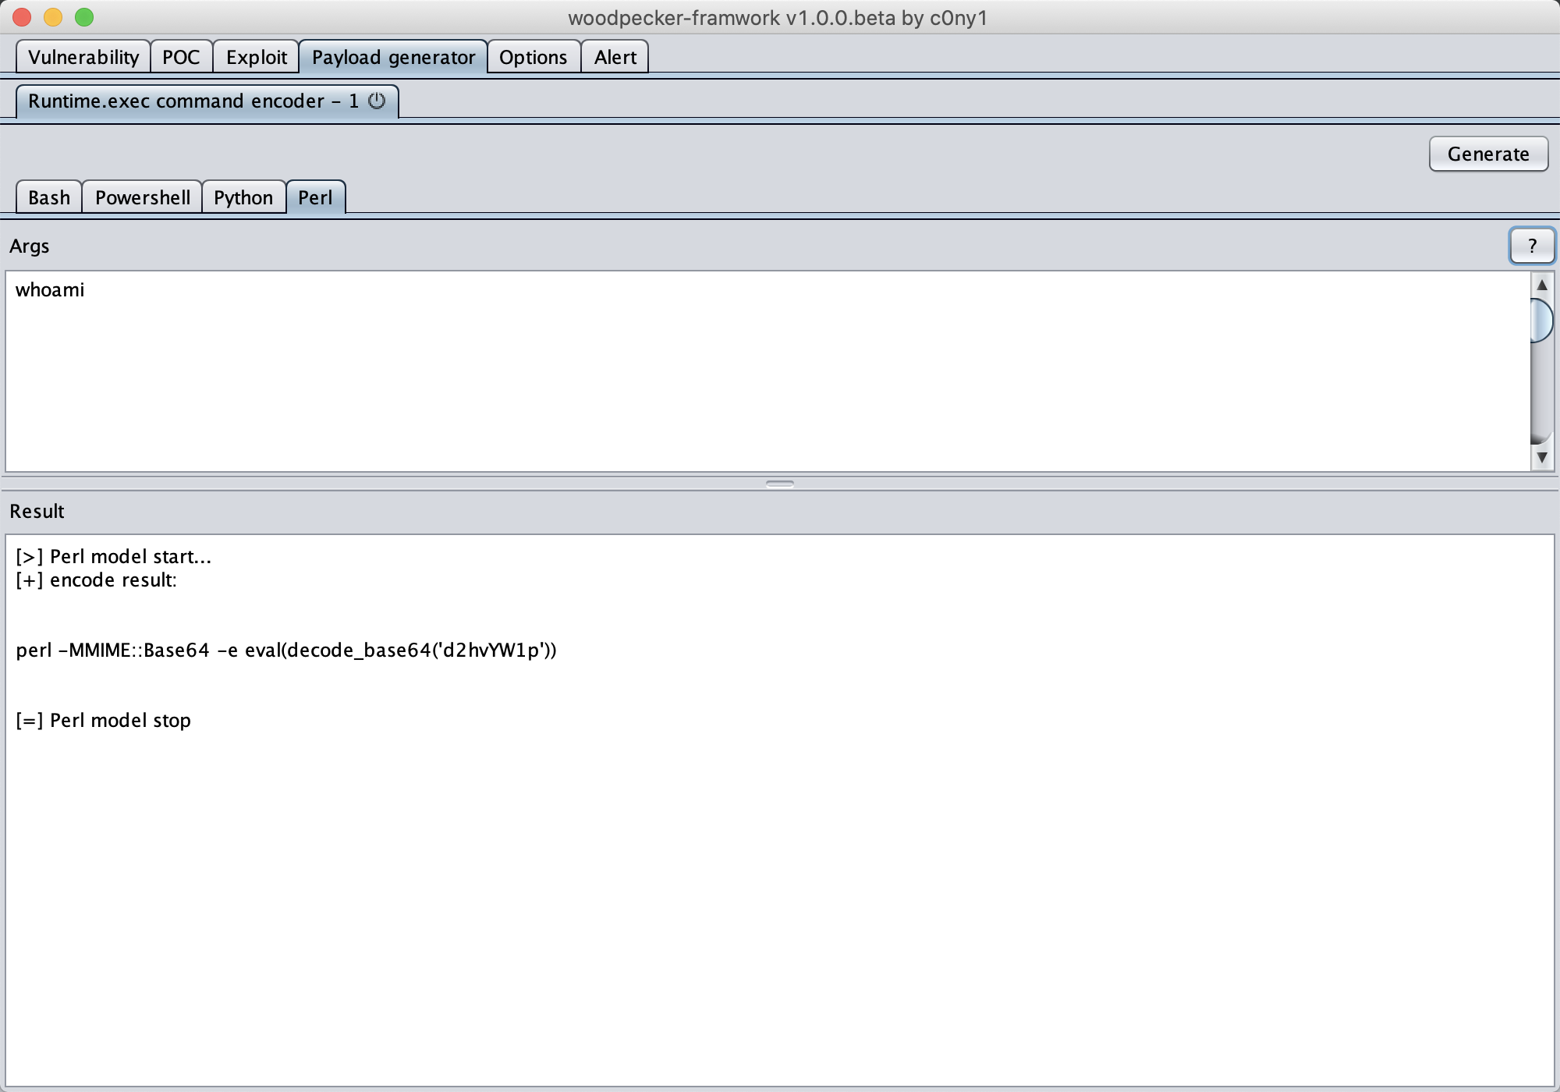Select the Payload generator tab
Image resolution: width=1560 pixels, height=1092 pixels.
(x=393, y=57)
